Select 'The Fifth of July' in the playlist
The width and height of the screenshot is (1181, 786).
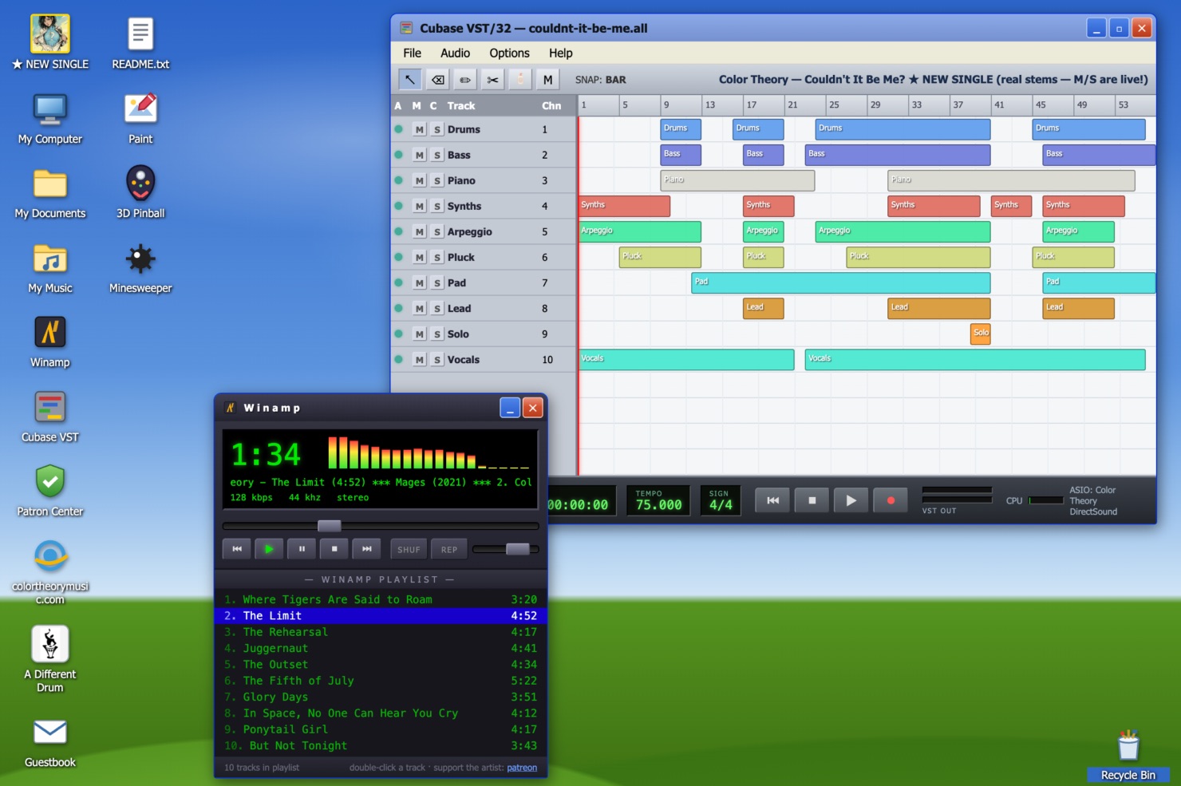coord(381,681)
